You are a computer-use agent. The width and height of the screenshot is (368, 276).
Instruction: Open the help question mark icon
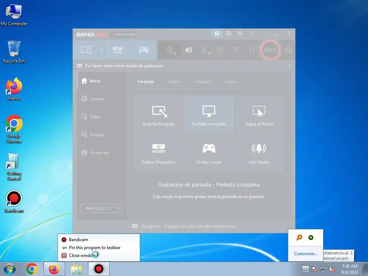coord(252,33)
